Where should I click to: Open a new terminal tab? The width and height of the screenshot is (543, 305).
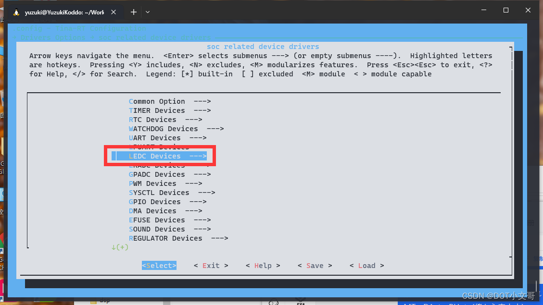(x=133, y=12)
